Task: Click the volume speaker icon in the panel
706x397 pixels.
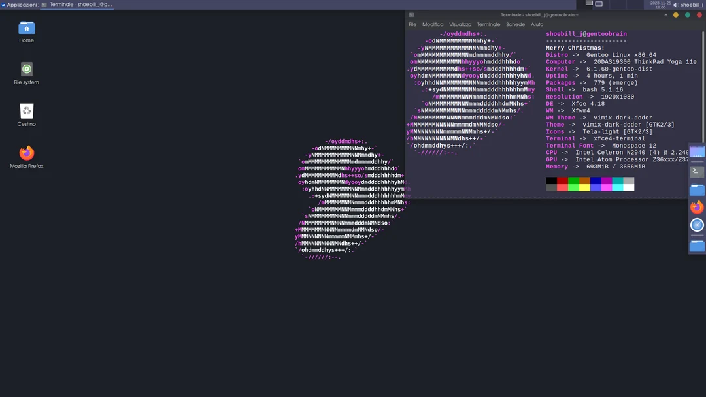Action: click(675, 5)
